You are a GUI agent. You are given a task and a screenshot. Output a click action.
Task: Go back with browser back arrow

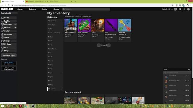[2, 5]
